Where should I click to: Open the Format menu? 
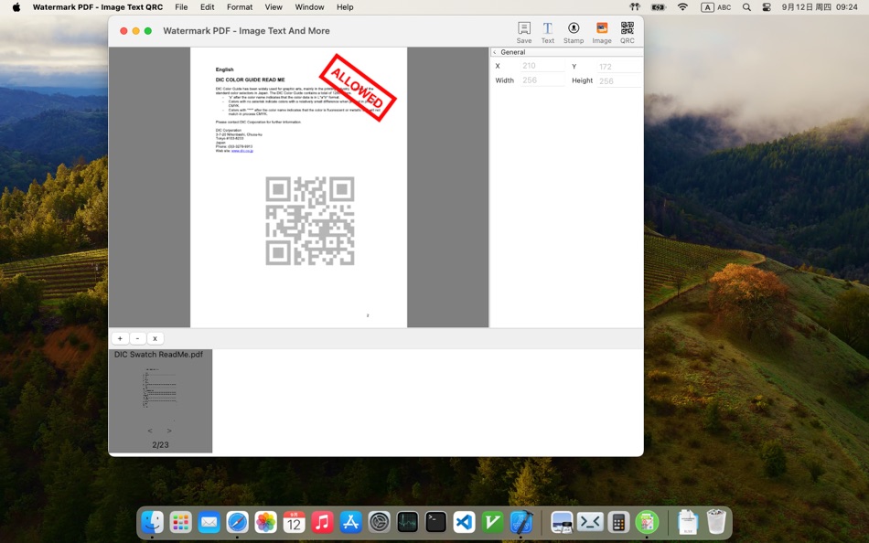(239, 6)
